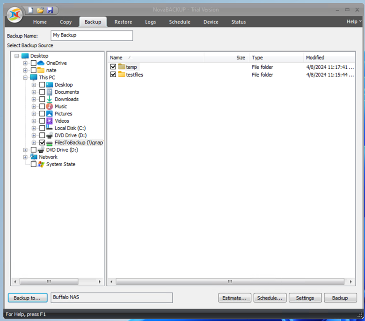Check the Local Disk (C:) checkbox
Screen dimensions: 365x321
pyautogui.click(x=42, y=128)
